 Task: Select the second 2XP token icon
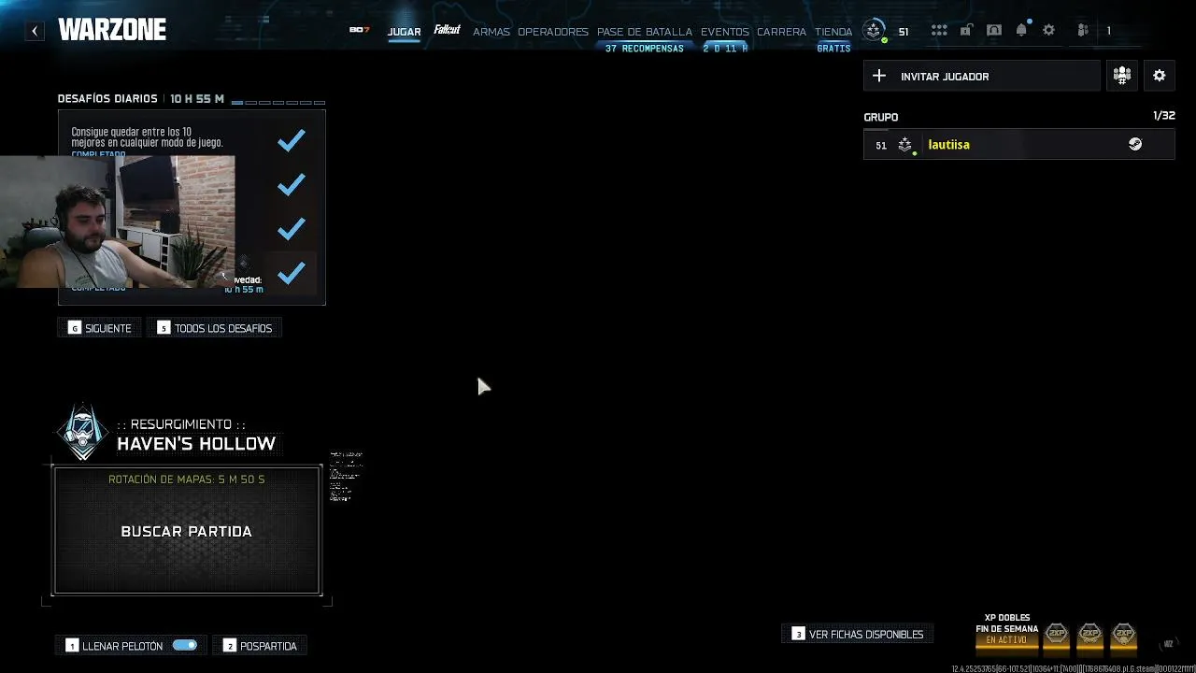[1089, 635]
